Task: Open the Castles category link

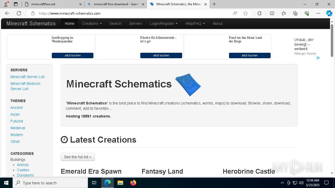Action: (x=23, y=170)
